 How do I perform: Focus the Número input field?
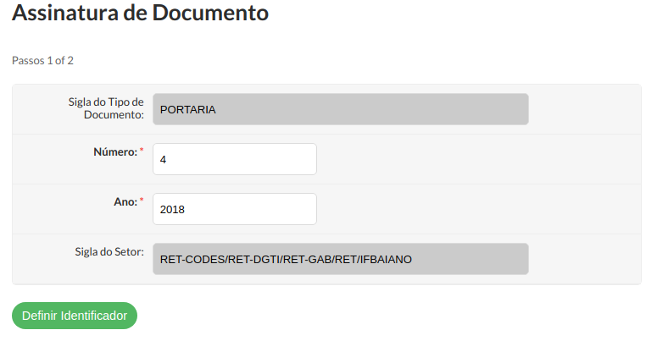click(234, 159)
